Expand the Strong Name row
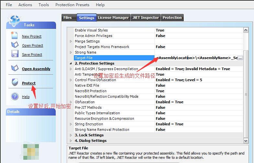Image resolution: width=254 pixels, height=163 pixels. tap(71, 52)
